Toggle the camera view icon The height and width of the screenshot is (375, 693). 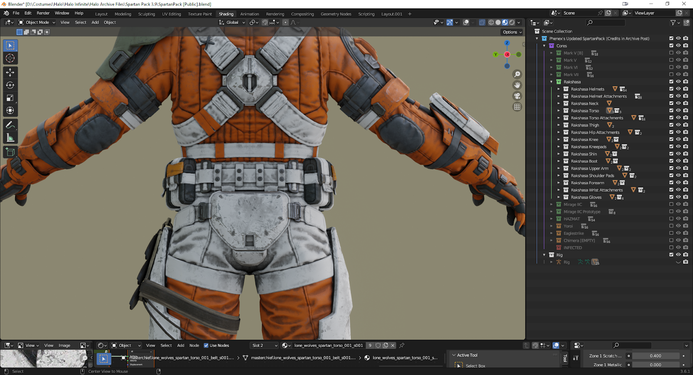coord(517,96)
